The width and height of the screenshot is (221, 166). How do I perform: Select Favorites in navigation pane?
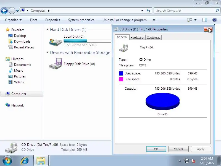18,30
